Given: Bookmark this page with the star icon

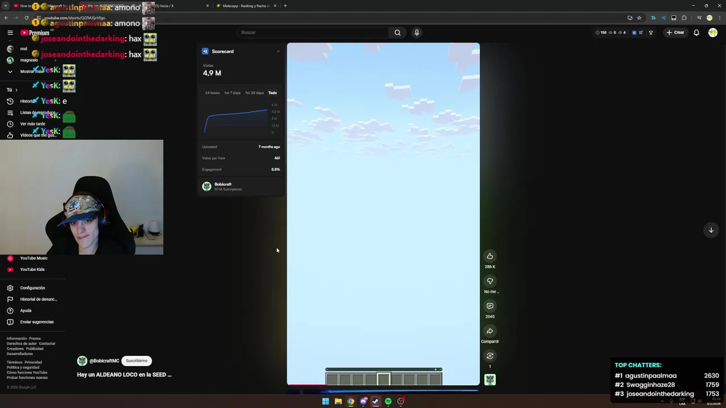Looking at the screenshot, I should 639,18.
